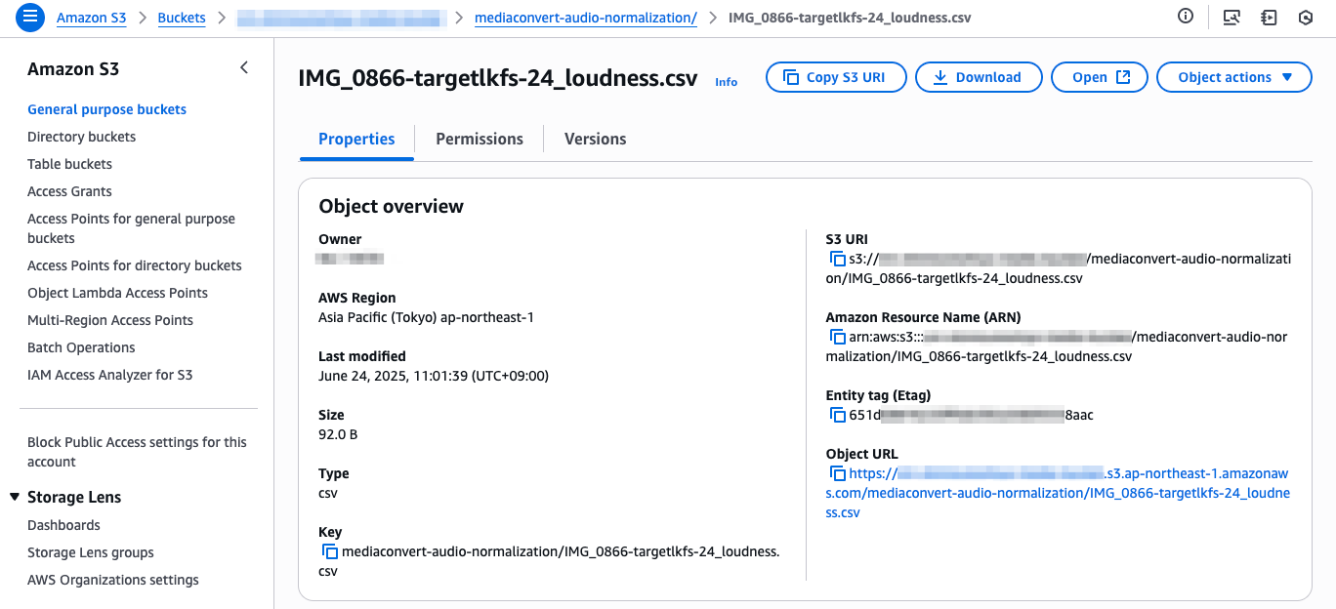Open Storage Lens Dashboards
This screenshot has height=609, width=1336.
(x=63, y=525)
